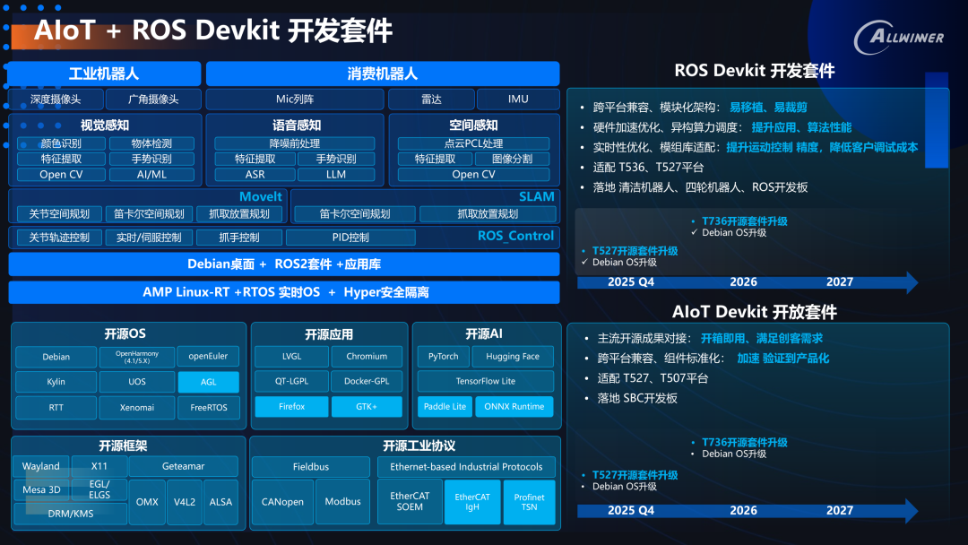Select Debian in 开源OS

(x=56, y=357)
